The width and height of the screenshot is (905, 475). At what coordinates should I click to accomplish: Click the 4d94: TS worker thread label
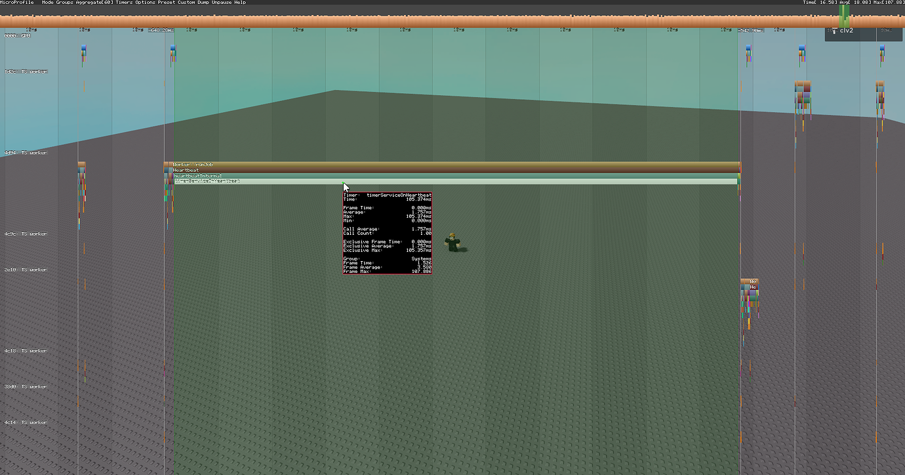pyautogui.click(x=26, y=153)
